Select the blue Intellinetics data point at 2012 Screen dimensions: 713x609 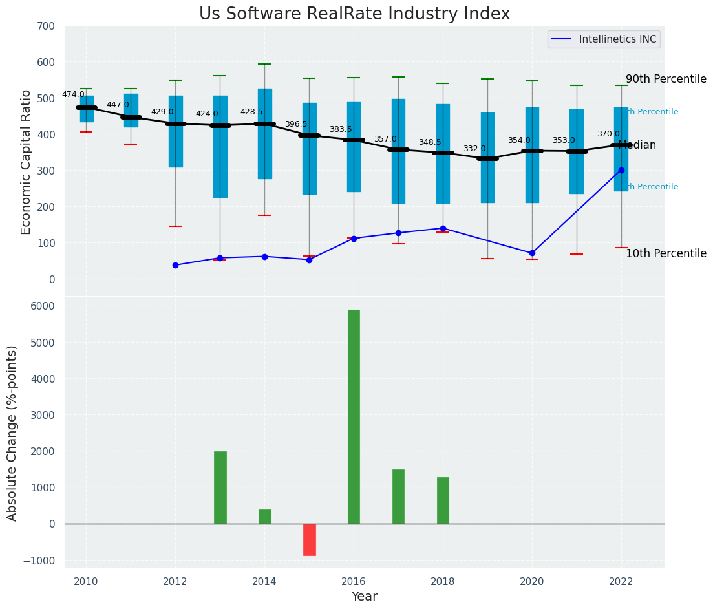point(175,265)
